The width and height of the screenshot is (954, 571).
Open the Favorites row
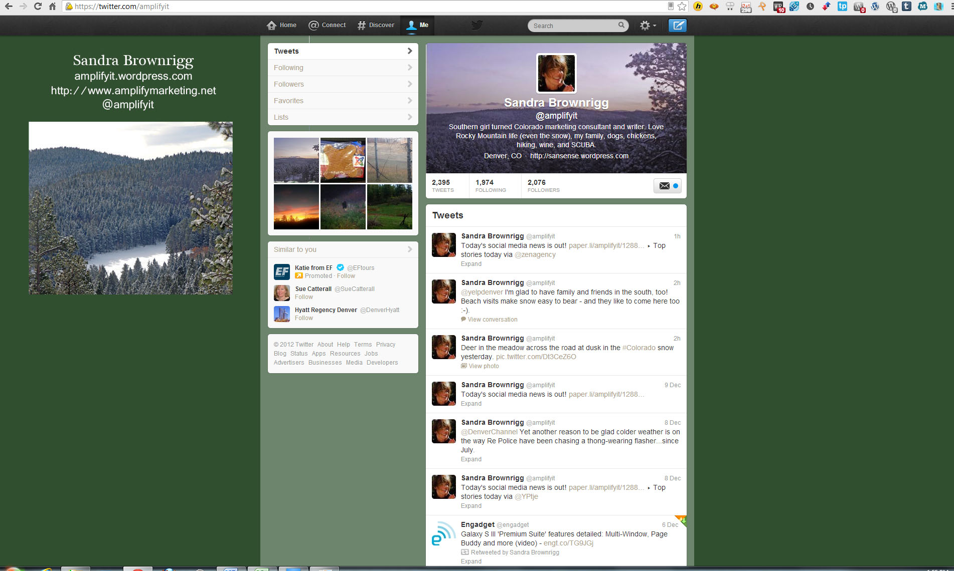coord(343,101)
